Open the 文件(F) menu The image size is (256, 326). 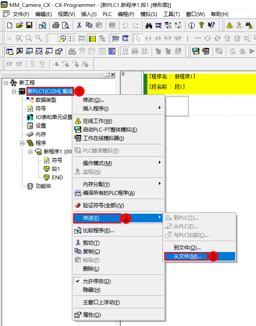[21, 14]
